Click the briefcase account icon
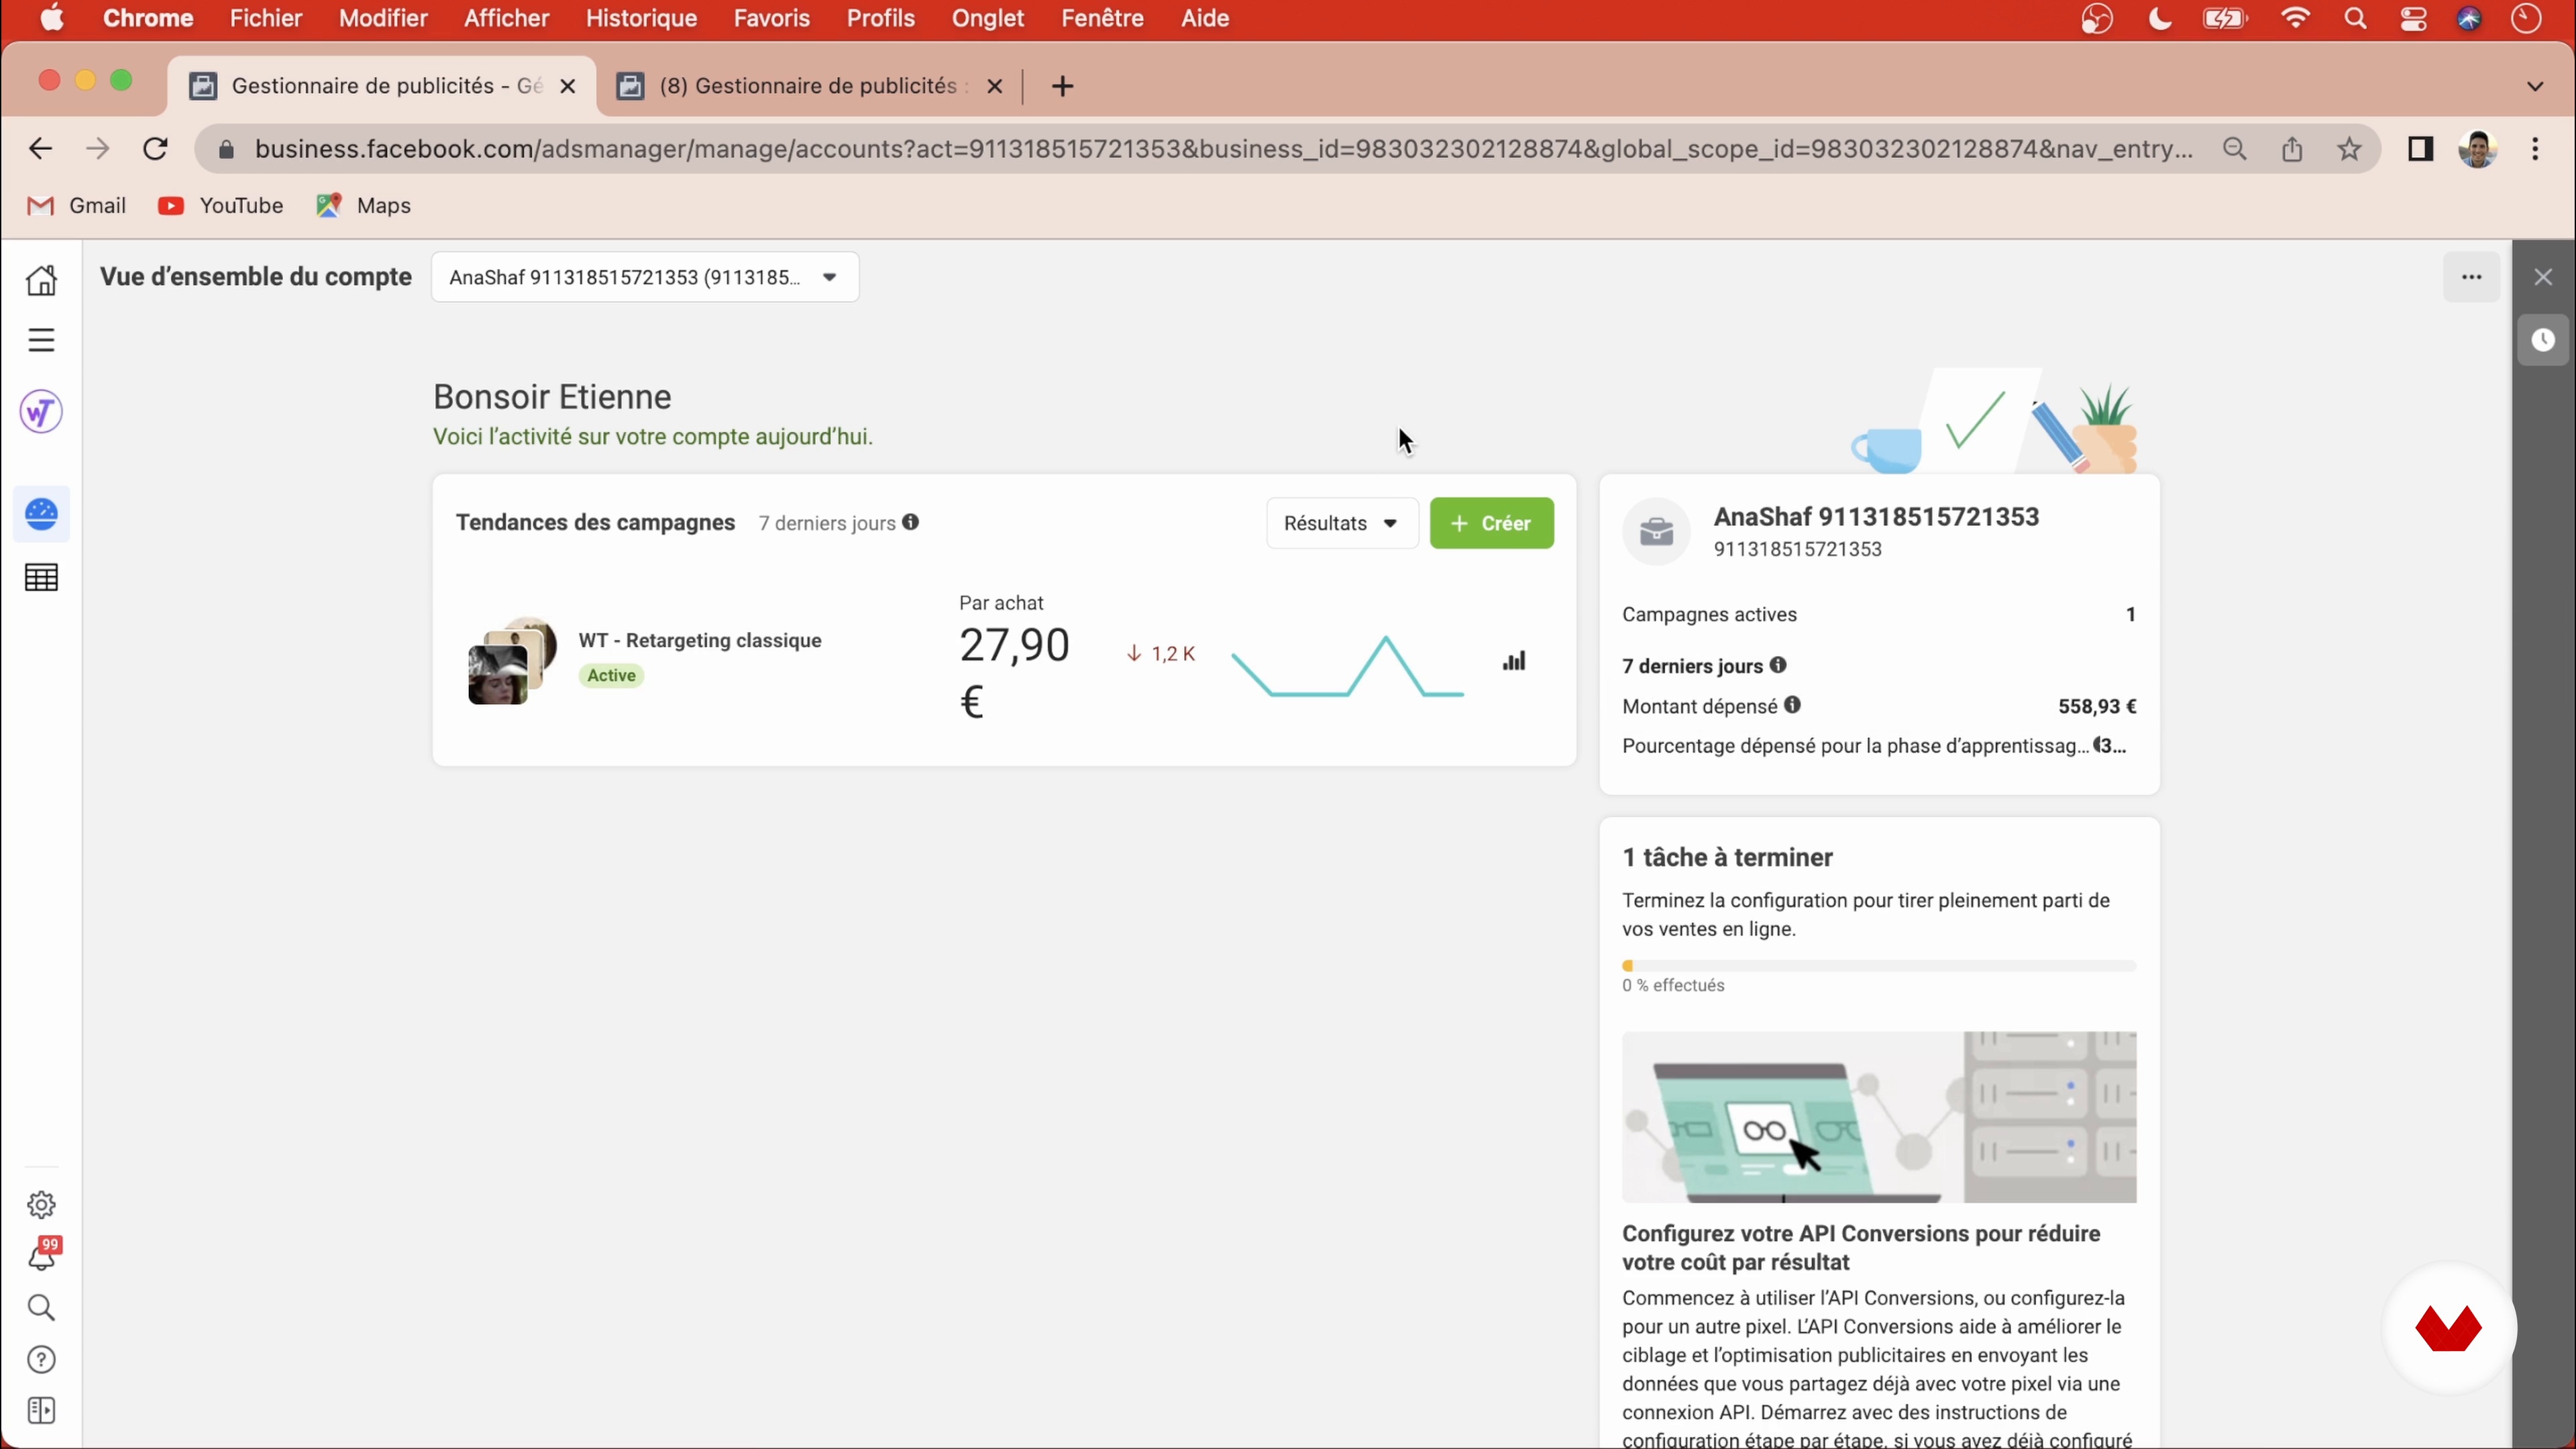 (1657, 531)
